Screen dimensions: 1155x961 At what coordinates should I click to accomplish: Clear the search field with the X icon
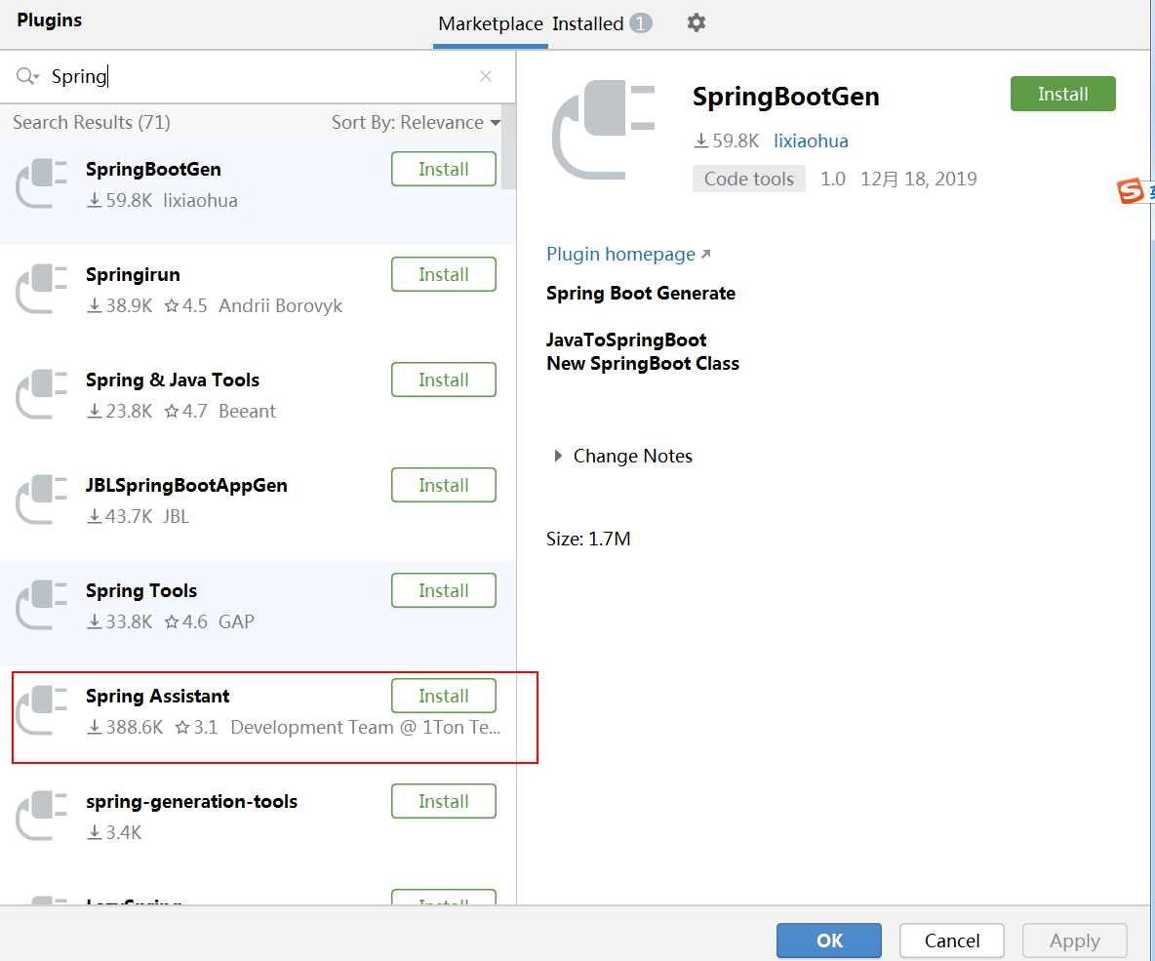click(485, 75)
